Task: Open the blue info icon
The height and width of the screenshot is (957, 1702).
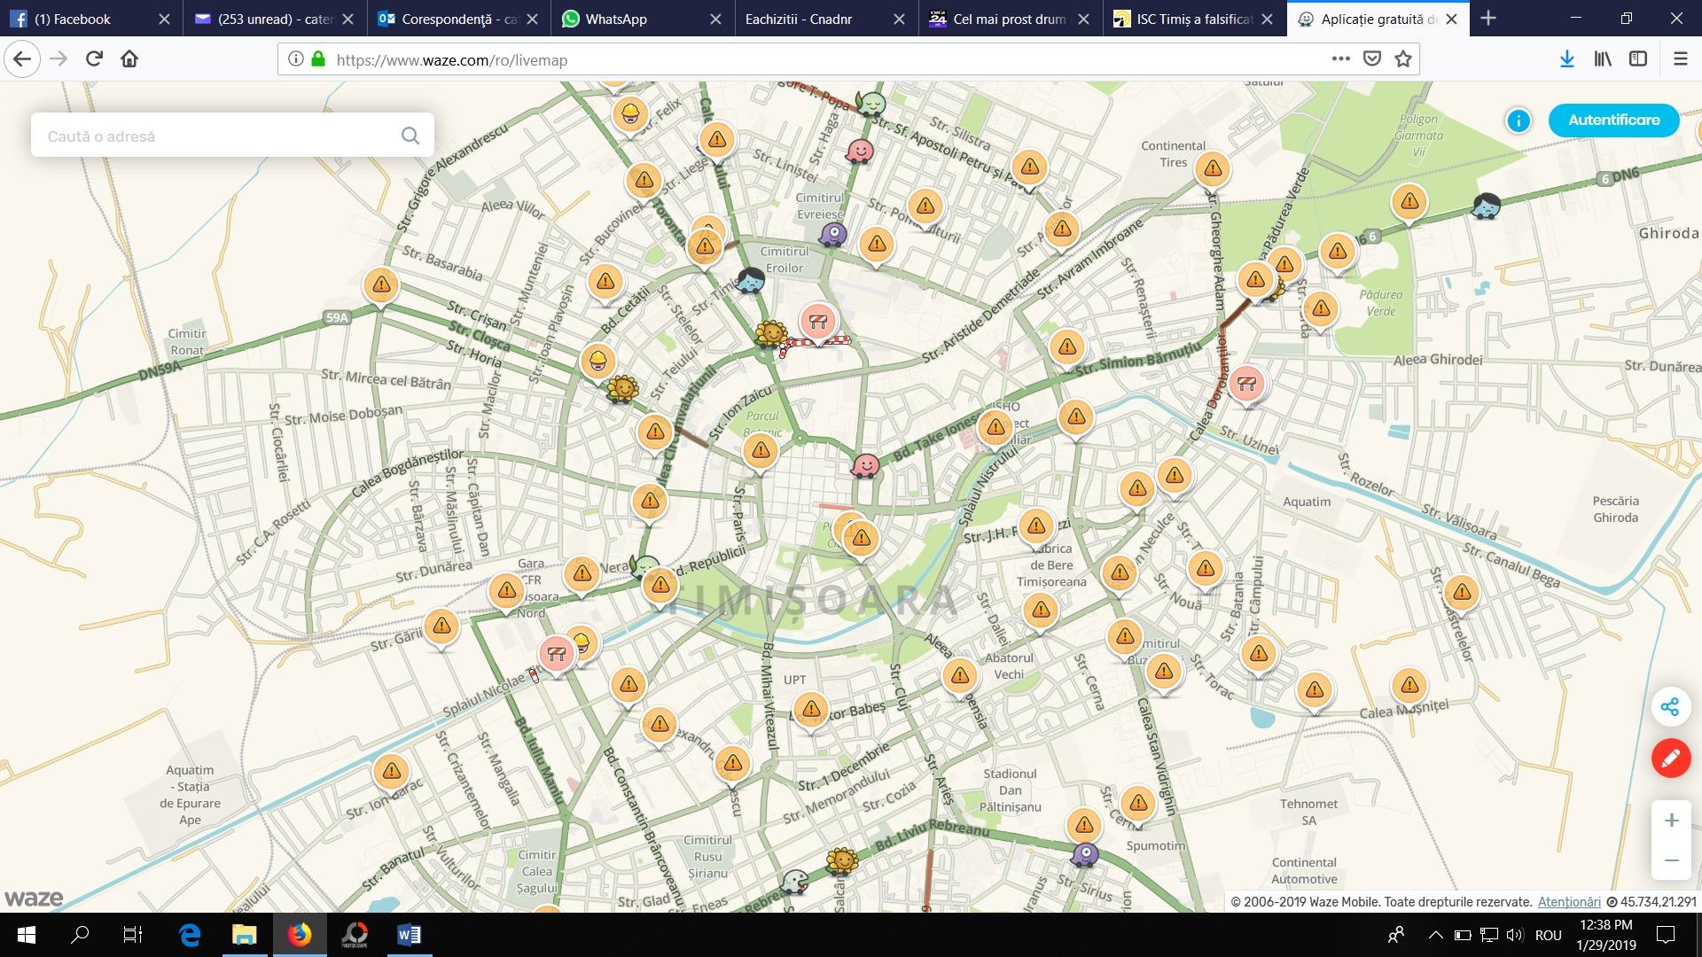Action: click(x=1518, y=121)
